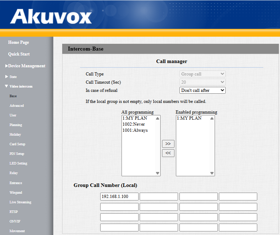
Task: Go to Quick Start
Action: click(19, 54)
